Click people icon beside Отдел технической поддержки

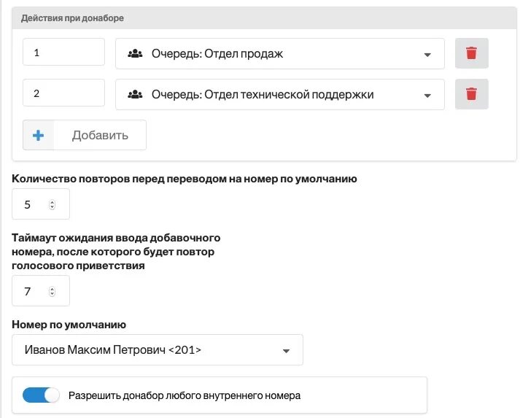click(135, 94)
